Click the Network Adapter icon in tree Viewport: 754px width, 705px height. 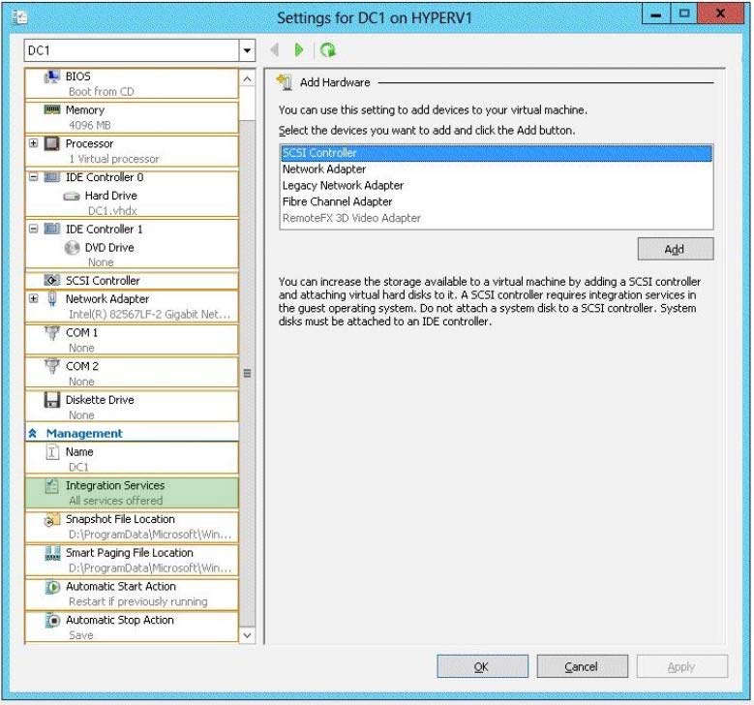coord(52,299)
